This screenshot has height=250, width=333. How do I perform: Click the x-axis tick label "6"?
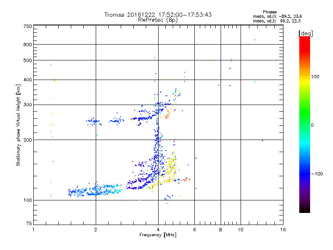click(194, 230)
